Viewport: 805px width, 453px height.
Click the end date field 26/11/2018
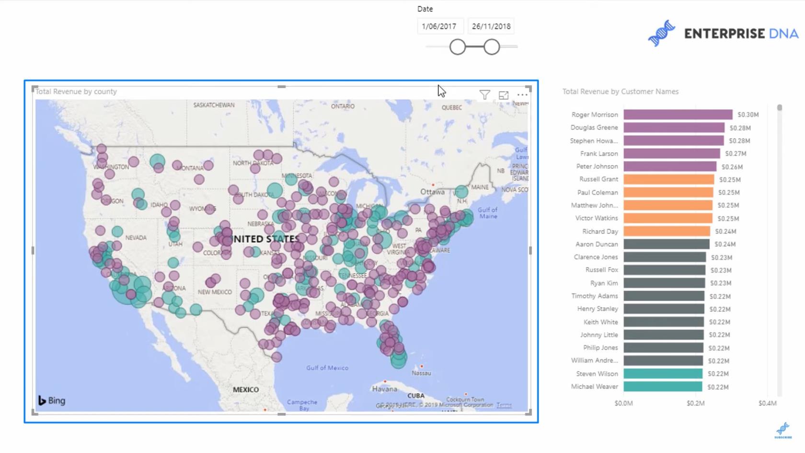(491, 26)
